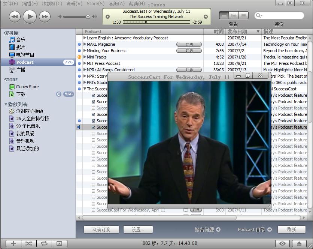
Task: Toggle shuffle button in bottom bar
Action: [x=29, y=243]
